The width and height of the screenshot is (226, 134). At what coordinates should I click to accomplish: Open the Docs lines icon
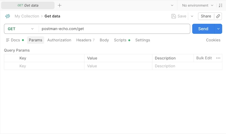click(x=8, y=40)
